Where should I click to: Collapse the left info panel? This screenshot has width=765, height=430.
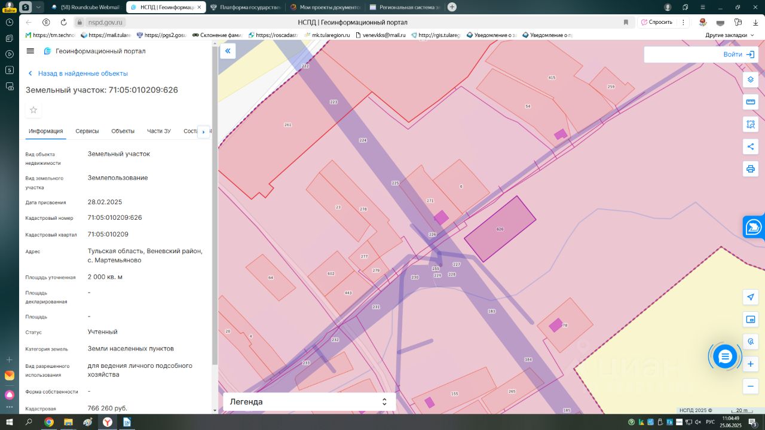(228, 51)
